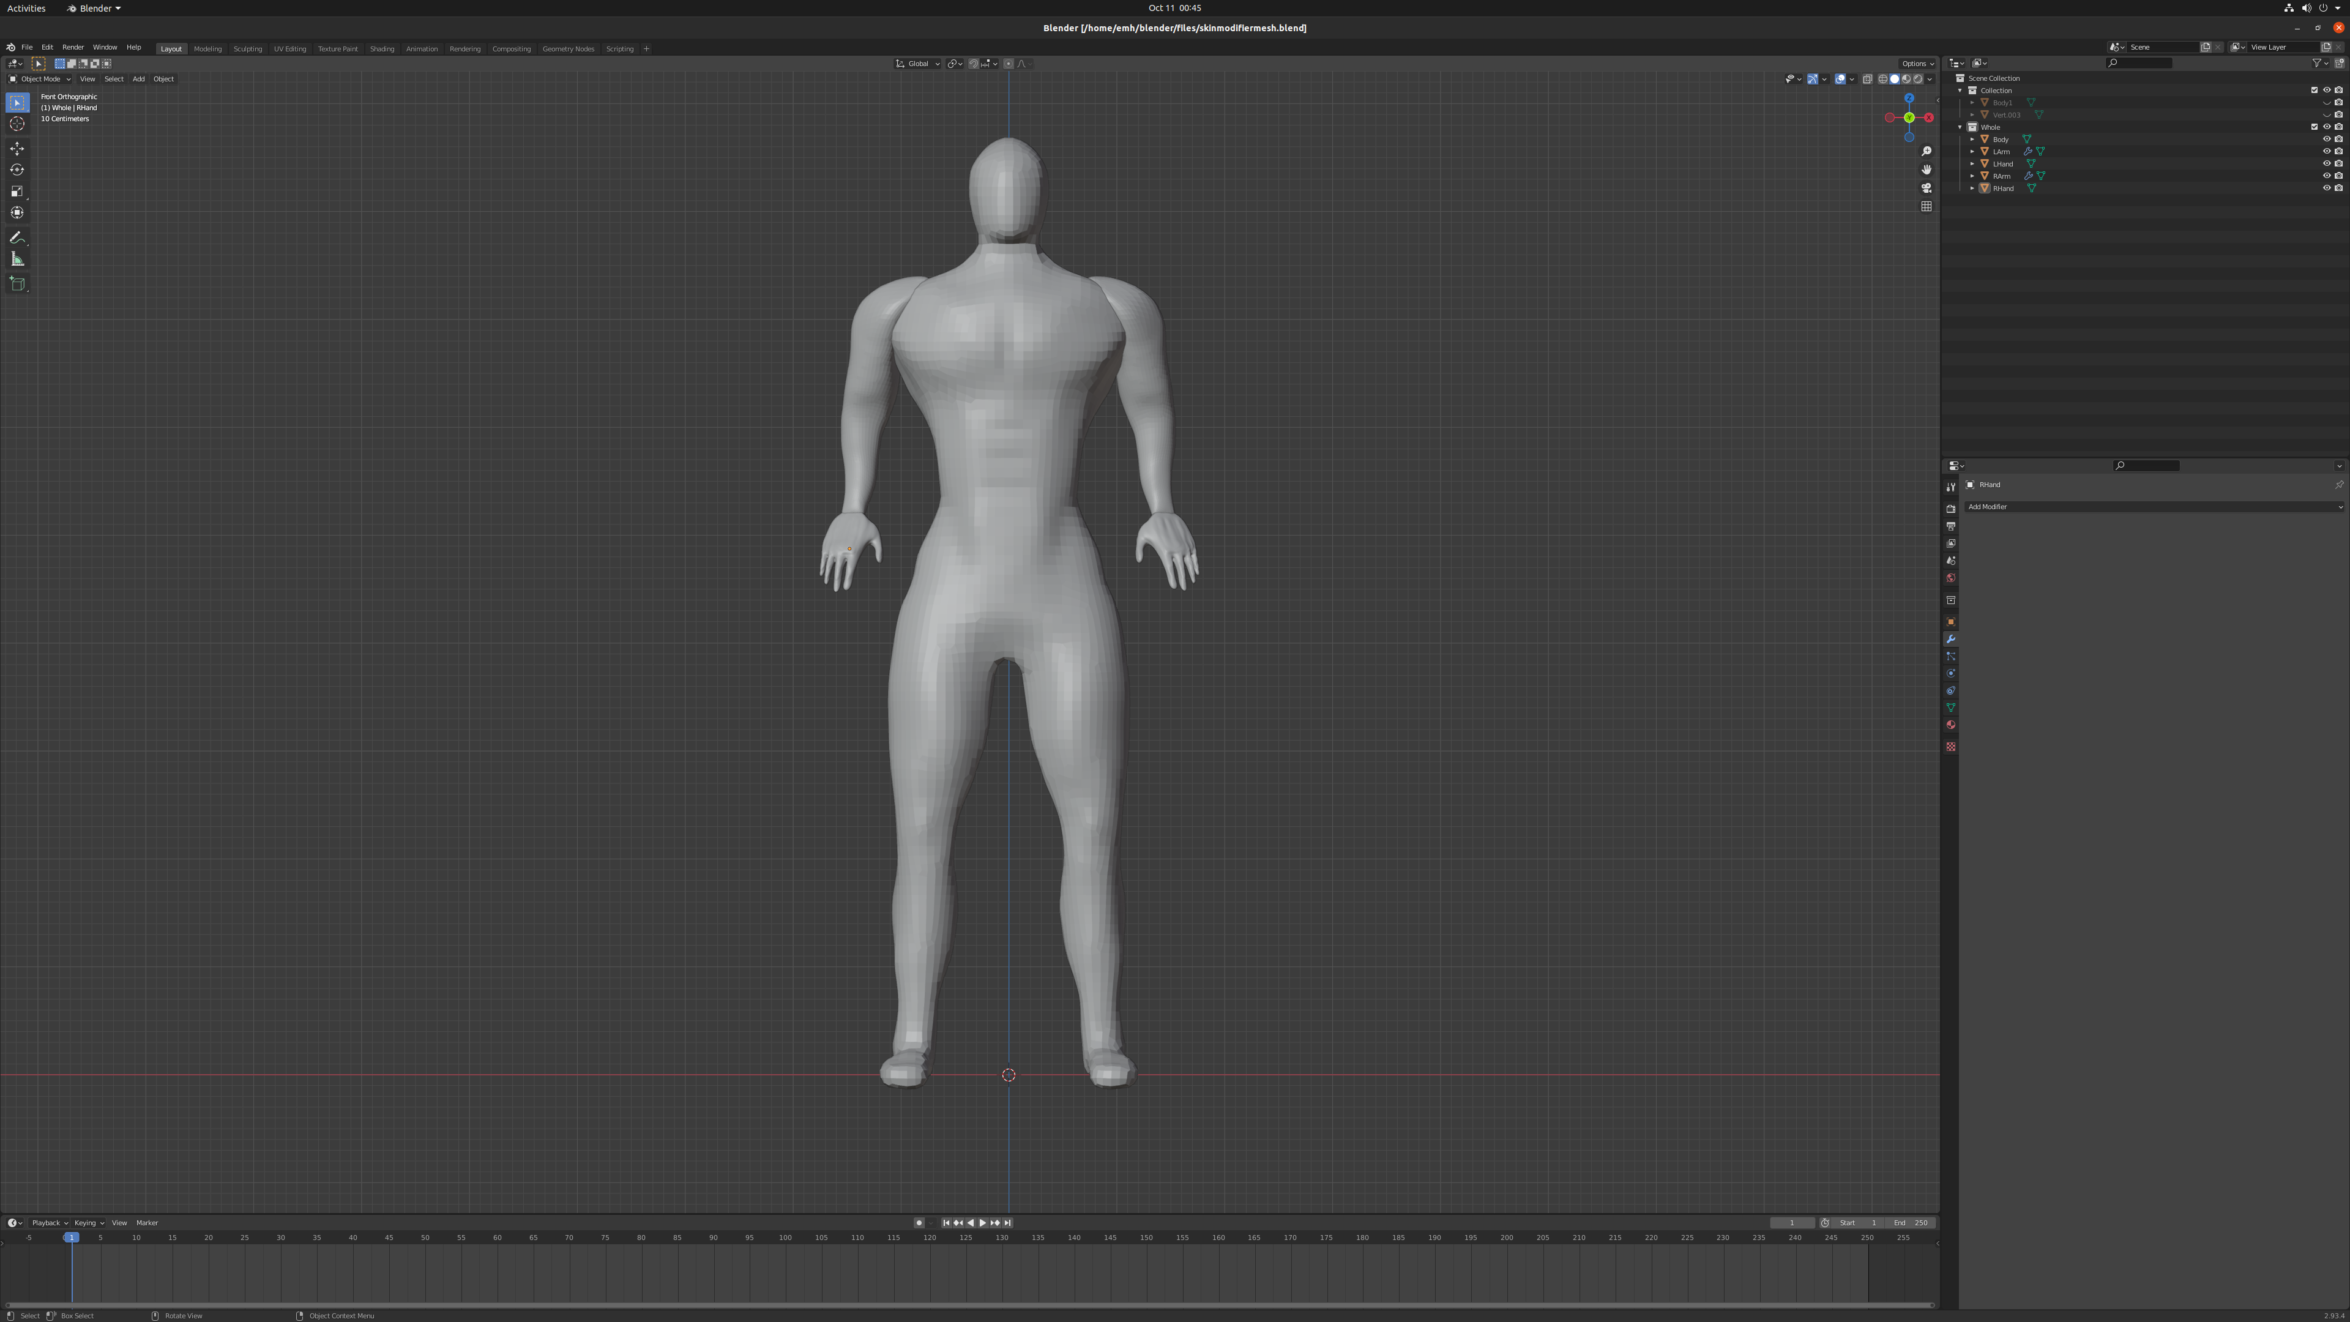Switch to rendered viewport shading
This screenshot has height=1322, width=2350.
point(1917,80)
